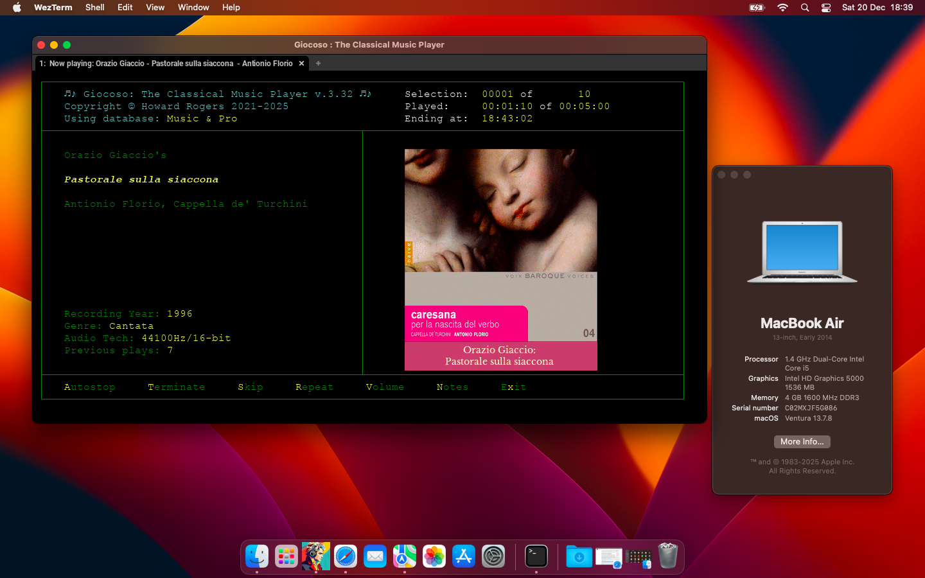
Task: Open Control Center from the menu bar
Action: click(x=825, y=8)
